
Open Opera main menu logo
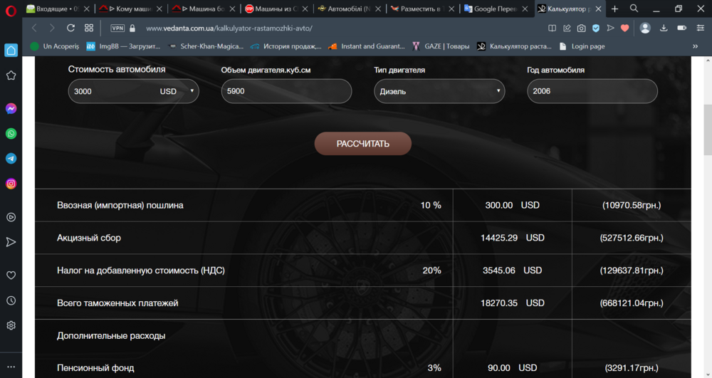pos(11,10)
